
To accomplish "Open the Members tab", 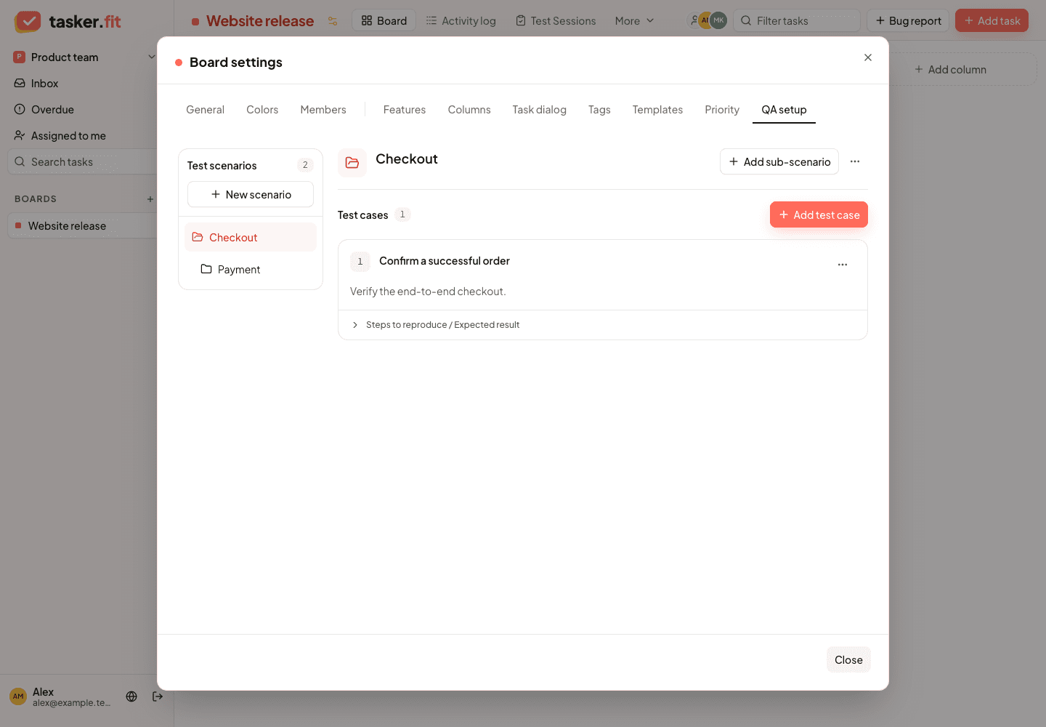I will coord(323,110).
